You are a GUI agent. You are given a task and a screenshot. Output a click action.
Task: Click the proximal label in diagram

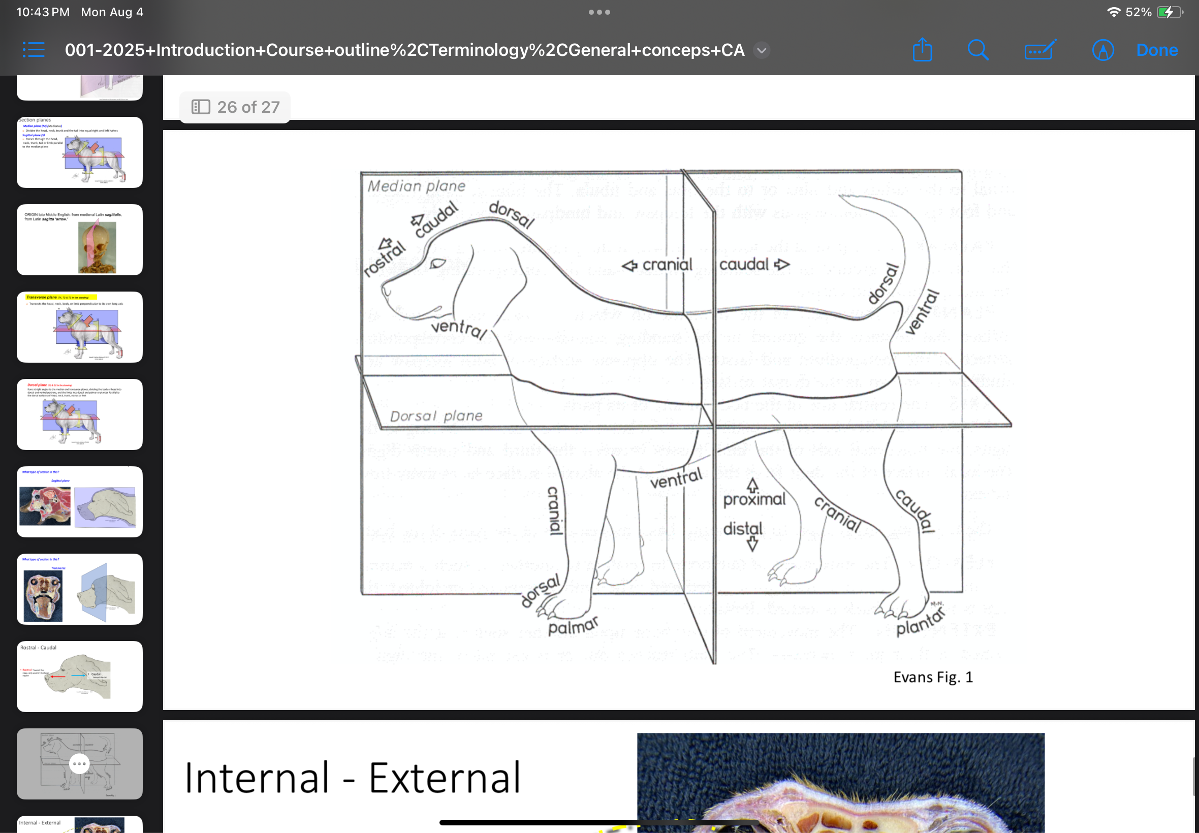tap(754, 499)
